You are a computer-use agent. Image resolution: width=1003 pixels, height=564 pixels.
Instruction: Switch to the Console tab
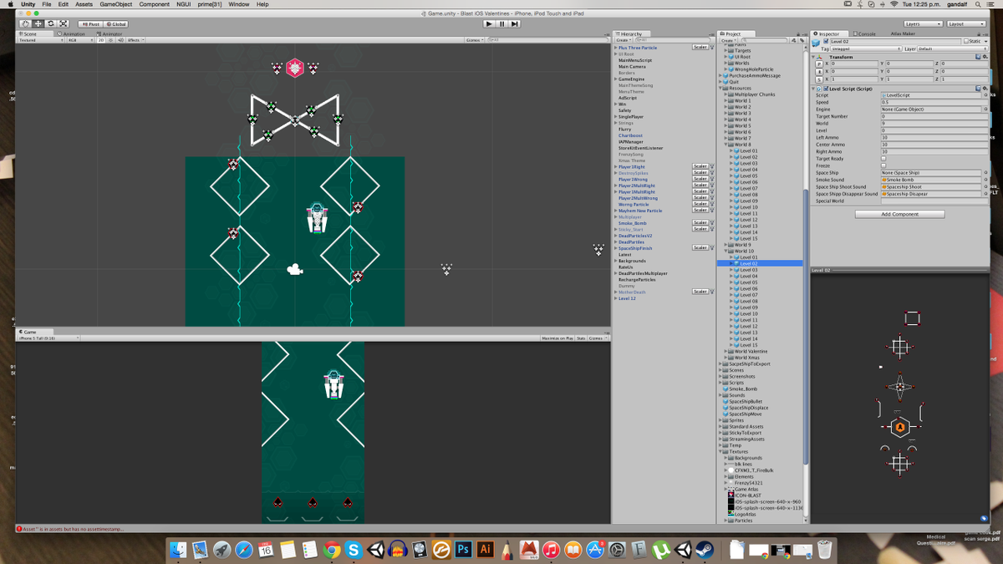tap(865, 33)
